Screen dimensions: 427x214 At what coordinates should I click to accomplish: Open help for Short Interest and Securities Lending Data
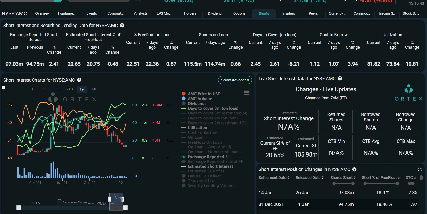[x=122, y=25]
